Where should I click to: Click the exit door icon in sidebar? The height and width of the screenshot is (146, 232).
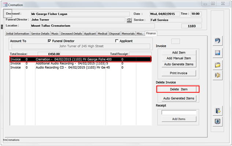pyautogui.click(x=217, y=111)
